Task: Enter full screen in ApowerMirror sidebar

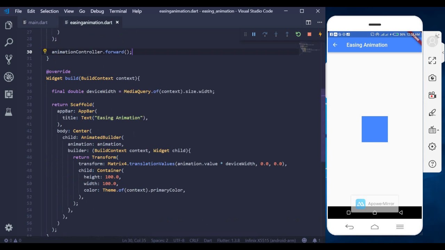Action: (x=432, y=60)
